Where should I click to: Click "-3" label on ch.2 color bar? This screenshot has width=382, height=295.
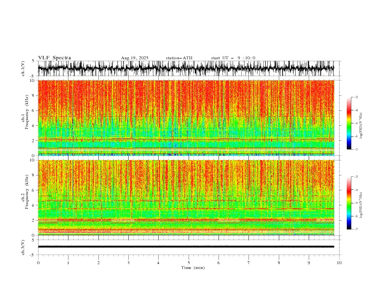356,177
